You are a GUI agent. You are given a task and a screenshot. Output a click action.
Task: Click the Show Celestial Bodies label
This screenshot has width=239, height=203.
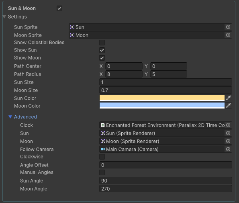(x=39, y=42)
